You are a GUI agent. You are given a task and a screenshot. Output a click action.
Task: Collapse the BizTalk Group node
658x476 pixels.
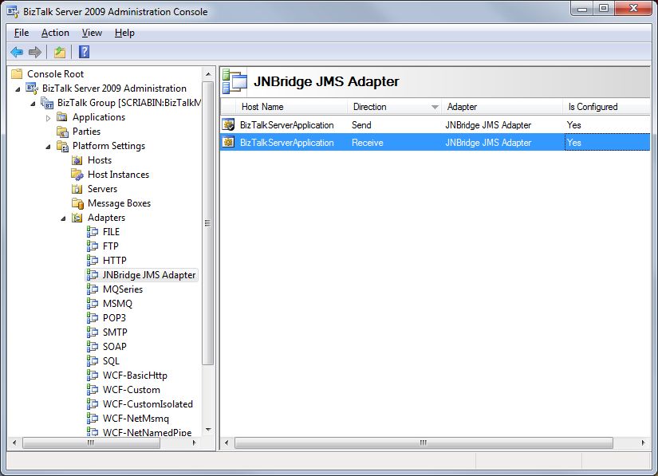pyautogui.click(x=33, y=103)
